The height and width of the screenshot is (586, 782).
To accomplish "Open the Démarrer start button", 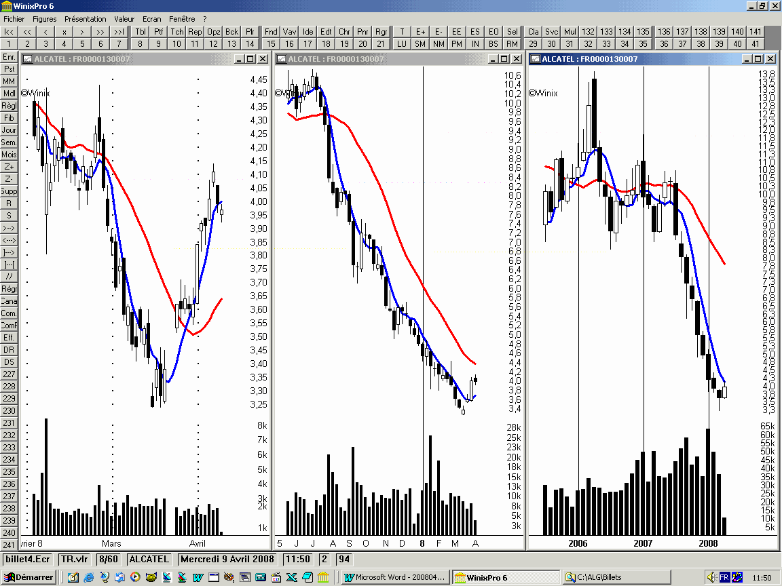I will pyautogui.click(x=29, y=578).
